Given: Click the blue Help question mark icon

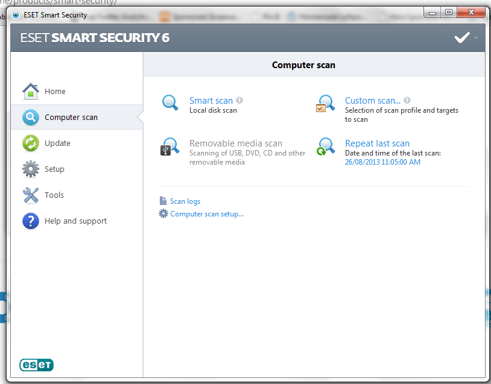Looking at the screenshot, I should click(31, 221).
